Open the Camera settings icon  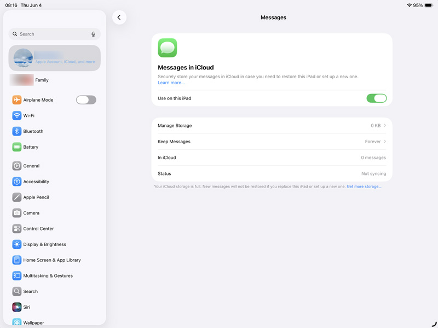click(x=17, y=213)
